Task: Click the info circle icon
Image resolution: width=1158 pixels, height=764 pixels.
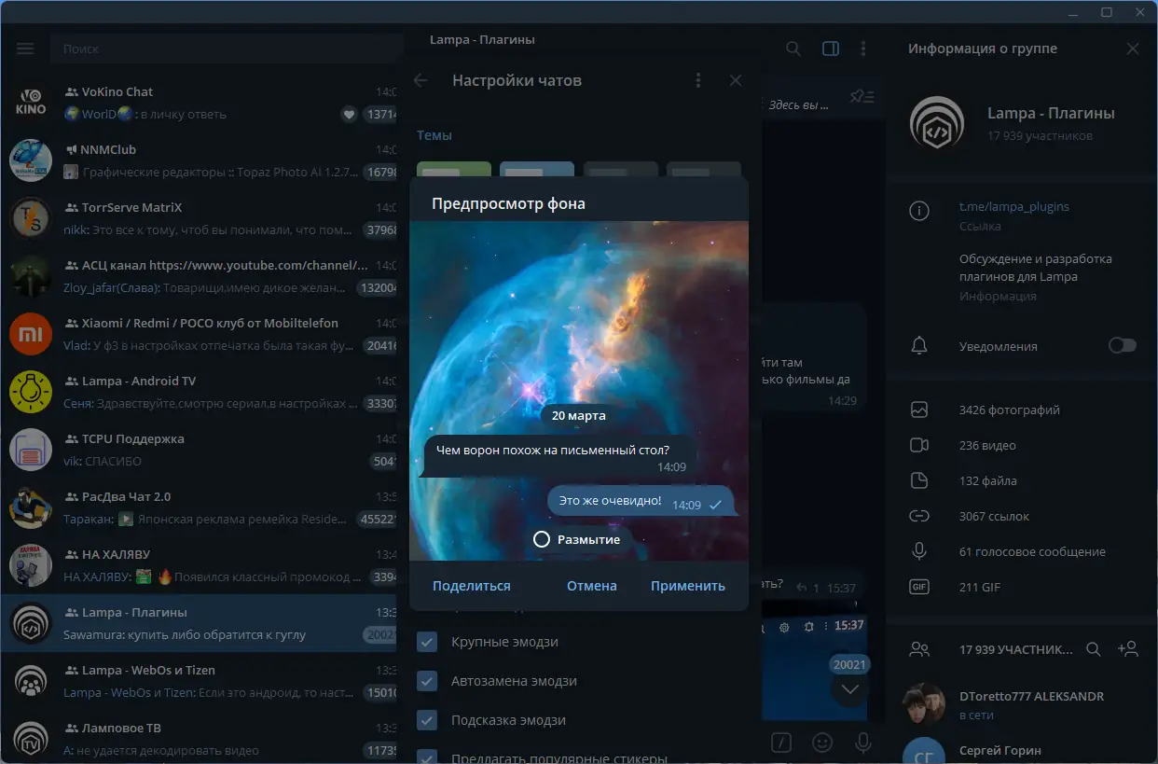Action: [919, 211]
